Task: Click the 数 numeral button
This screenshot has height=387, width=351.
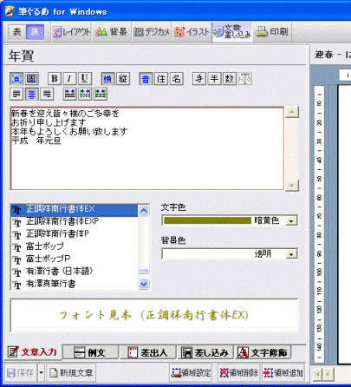Action: (230, 79)
